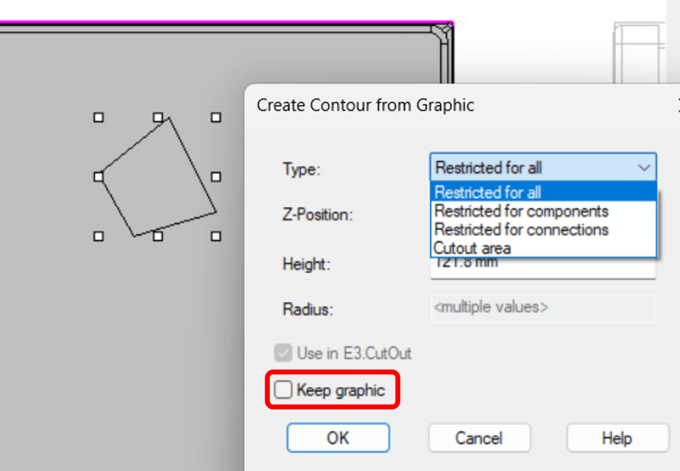The height and width of the screenshot is (471, 680).
Task: Click inside the selected polygon graphic
Action: 156,176
